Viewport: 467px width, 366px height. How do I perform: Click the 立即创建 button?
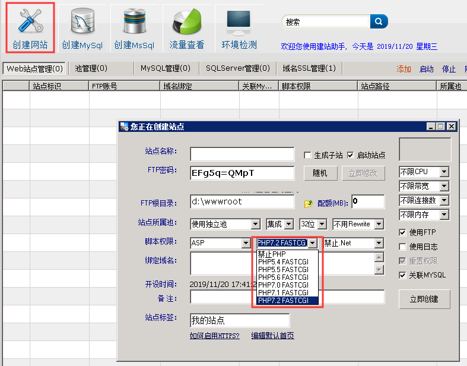pyautogui.click(x=424, y=299)
